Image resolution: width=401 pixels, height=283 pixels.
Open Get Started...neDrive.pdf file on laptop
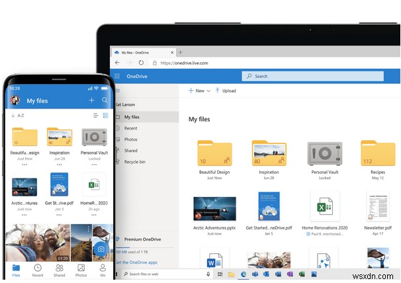pyautogui.click(x=269, y=206)
